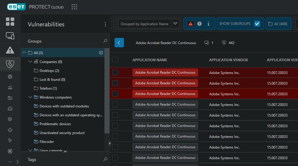298x166 pixels.
Task: Select the Desktops (2) group
Action: 49,71
